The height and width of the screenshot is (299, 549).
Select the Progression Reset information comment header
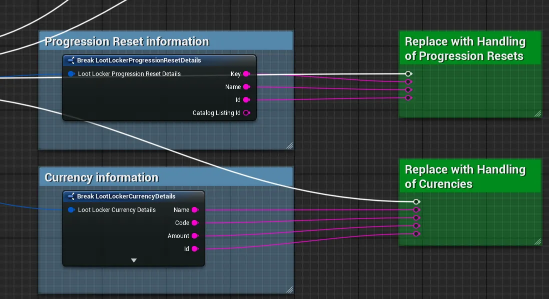pos(166,41)
